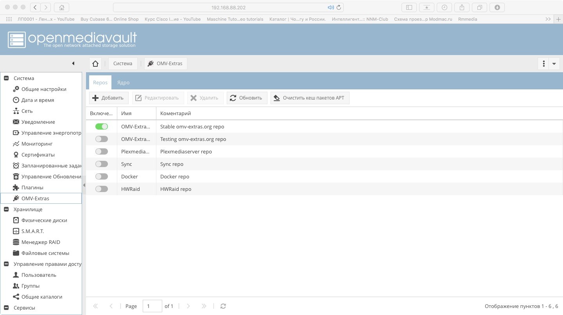Viewport: 563px width, 315px height.
Task: Enable the Docker repo toggle
Action: (102, 176)
